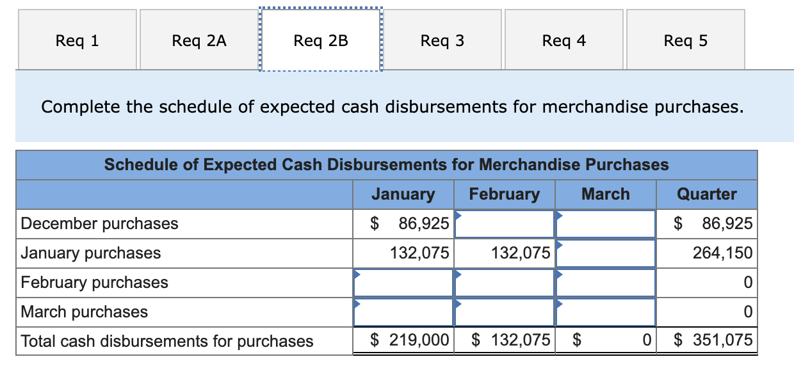The width and height of the screenshot is (794, 366).
Task: Click the schedule title header row
Action: click(387, 165)
